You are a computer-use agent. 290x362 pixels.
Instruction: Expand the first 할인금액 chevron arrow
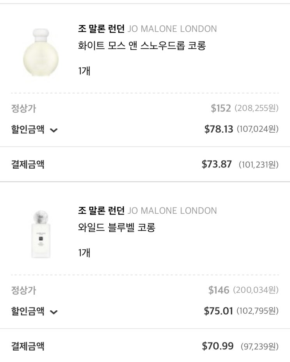pos(54,130)
